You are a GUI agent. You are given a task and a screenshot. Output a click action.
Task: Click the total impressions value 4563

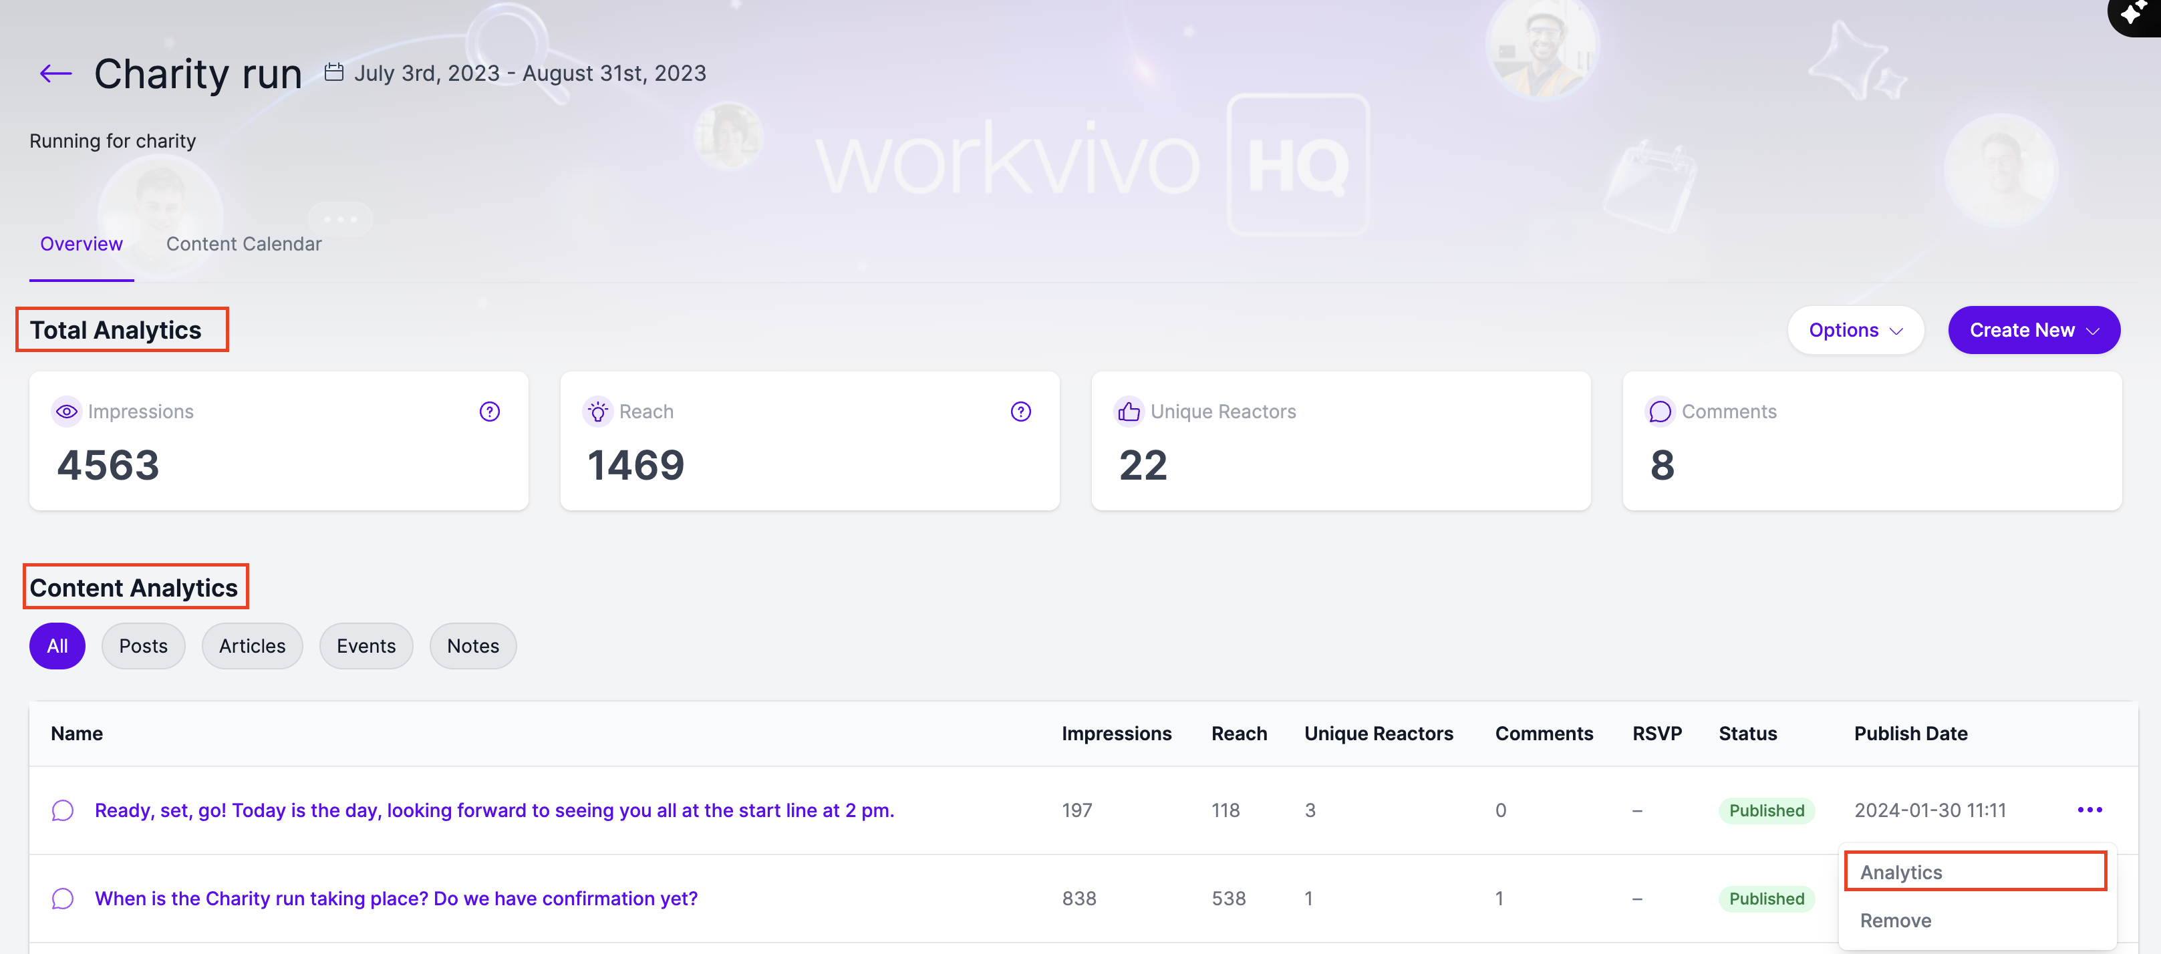108,466
